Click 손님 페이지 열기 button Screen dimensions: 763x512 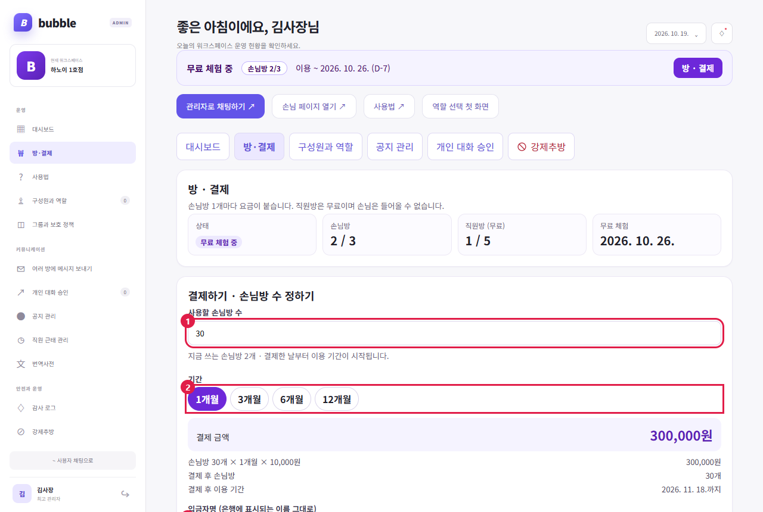[x=314, y=107]
